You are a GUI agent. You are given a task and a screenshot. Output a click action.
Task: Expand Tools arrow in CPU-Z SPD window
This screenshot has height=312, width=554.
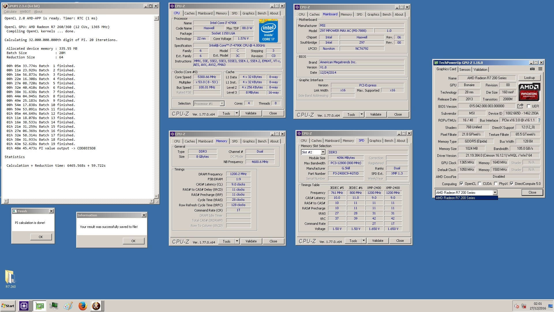click(x=364, y=241)
